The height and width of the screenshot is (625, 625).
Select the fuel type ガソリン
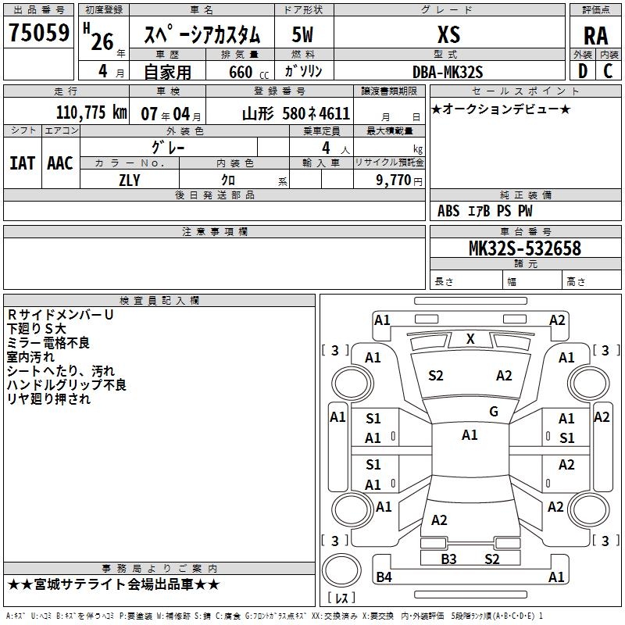pyautogui.click(x=303, y=71)
